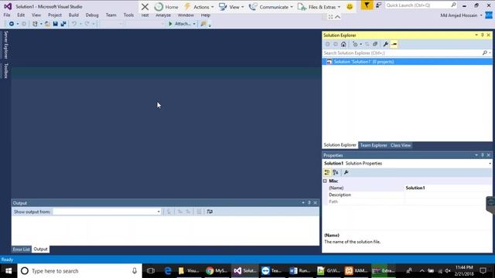Click the Quick Launch search box
Viewport: 495px width, 278px height.
pyautogui.click(x=421, y=5)
